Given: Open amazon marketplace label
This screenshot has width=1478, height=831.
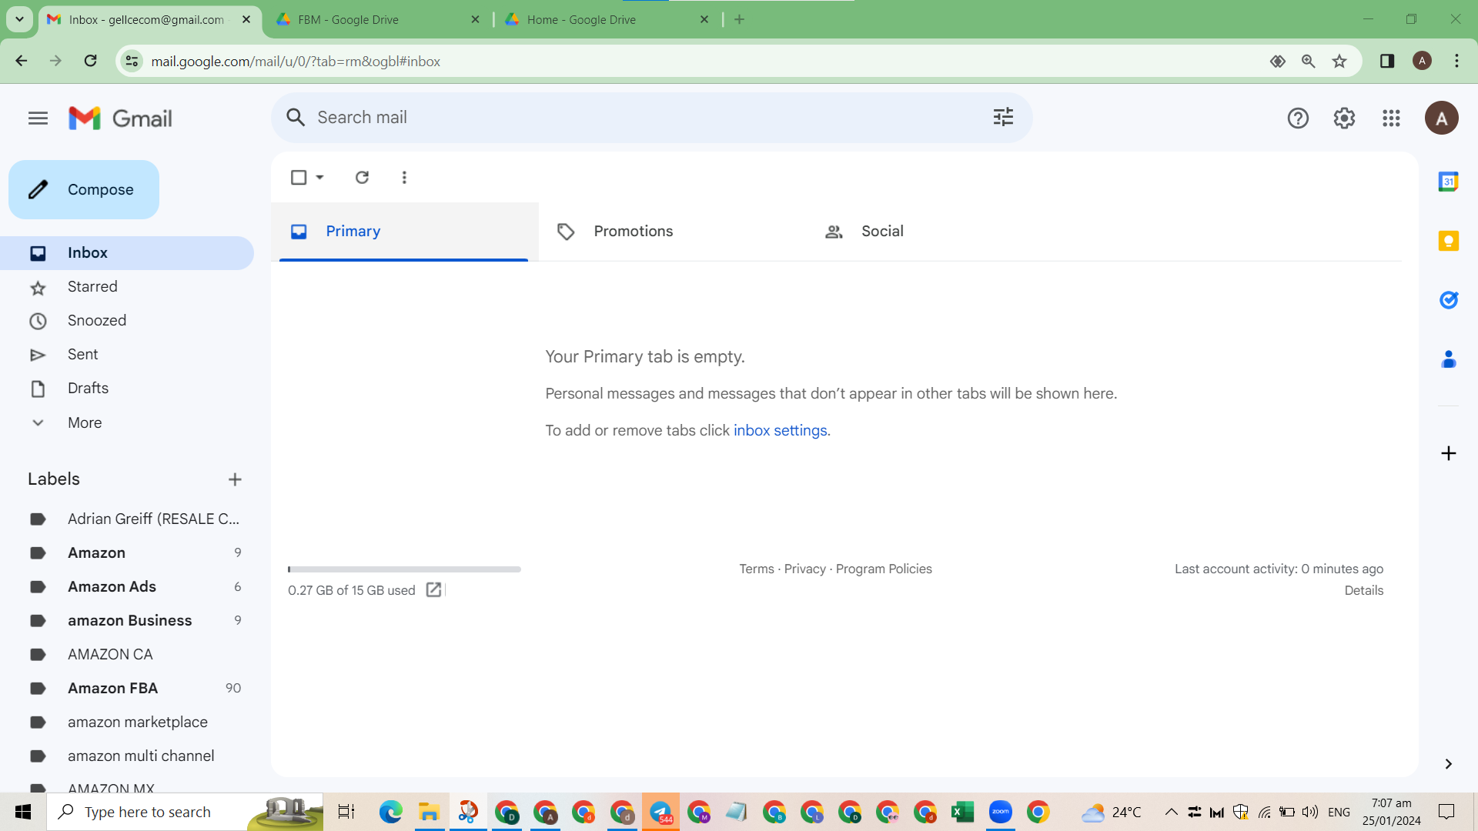Looking at the screenshot, I should [127, 723].
